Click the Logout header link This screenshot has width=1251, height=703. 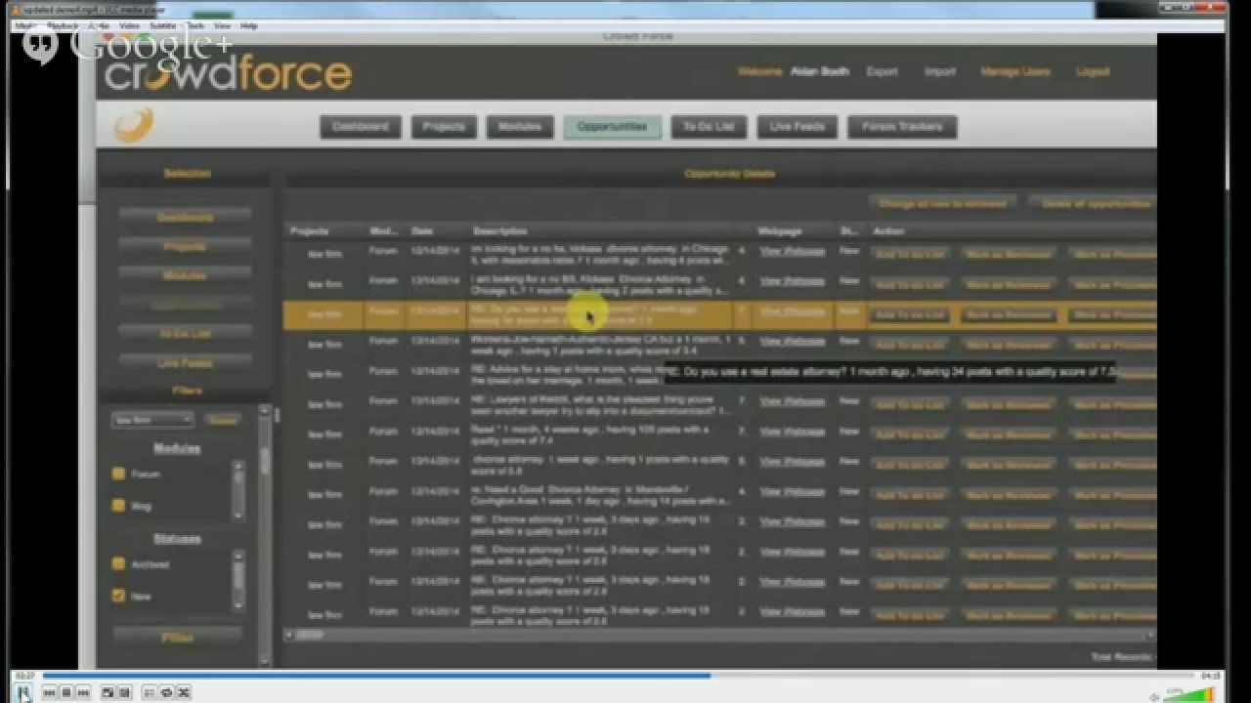tap(1092, 71)
